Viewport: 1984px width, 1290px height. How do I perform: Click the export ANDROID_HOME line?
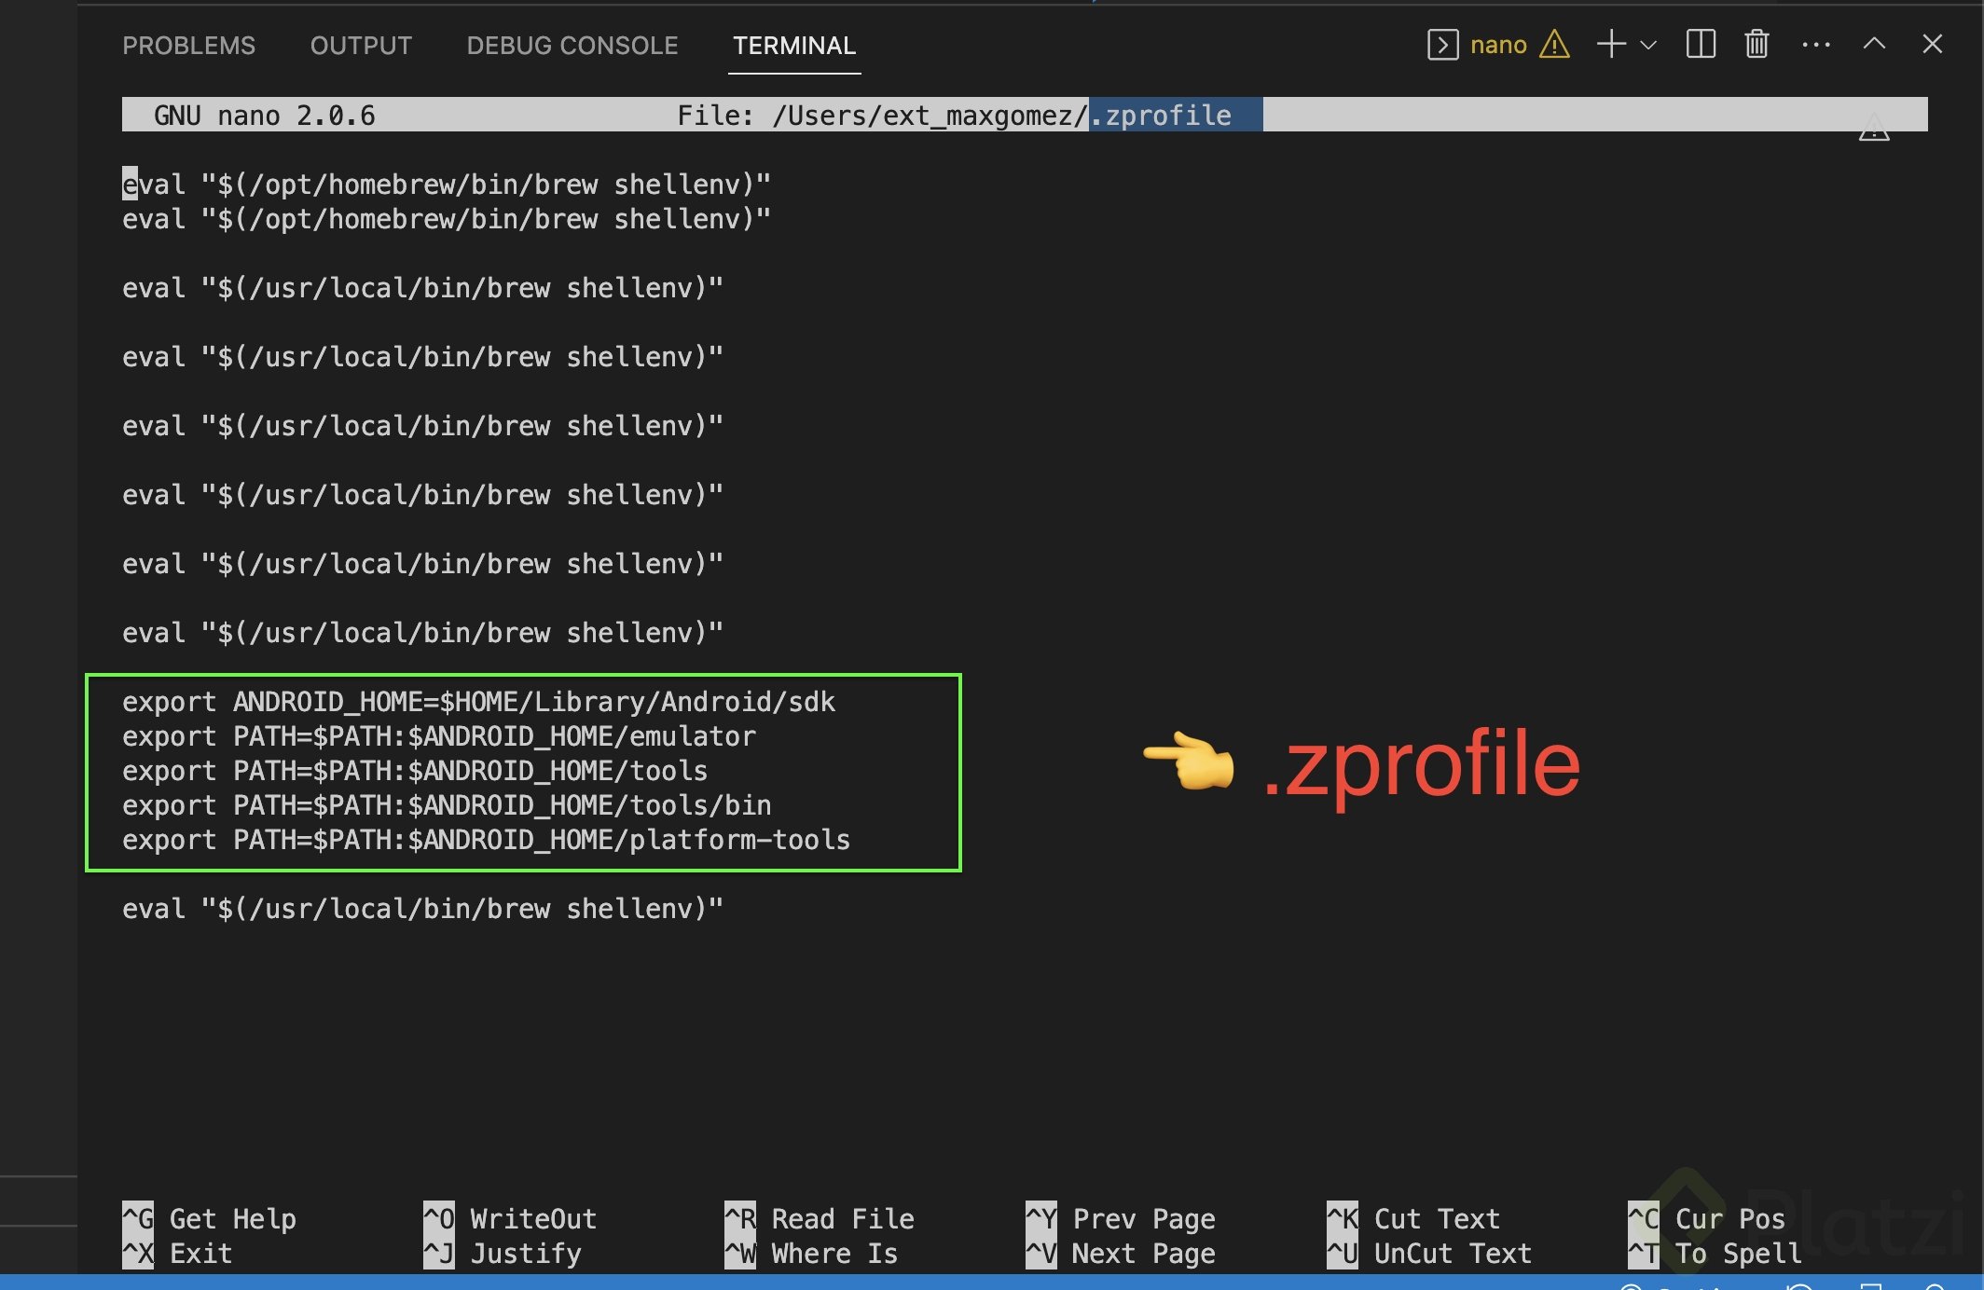[x=478, y=702]
